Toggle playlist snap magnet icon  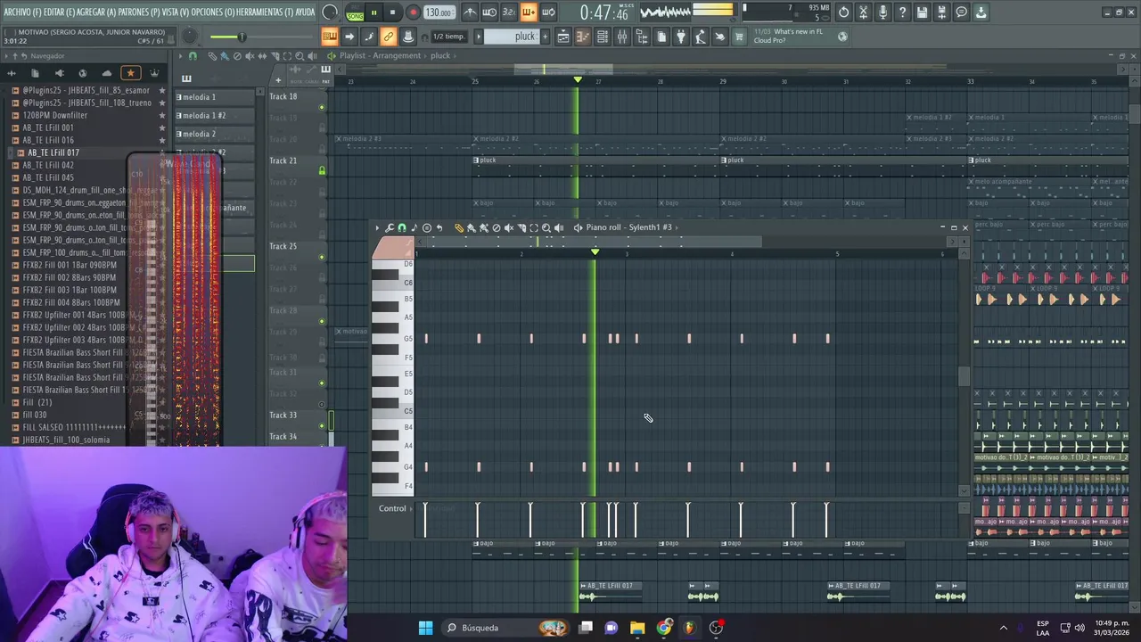[x=193, y=55]
